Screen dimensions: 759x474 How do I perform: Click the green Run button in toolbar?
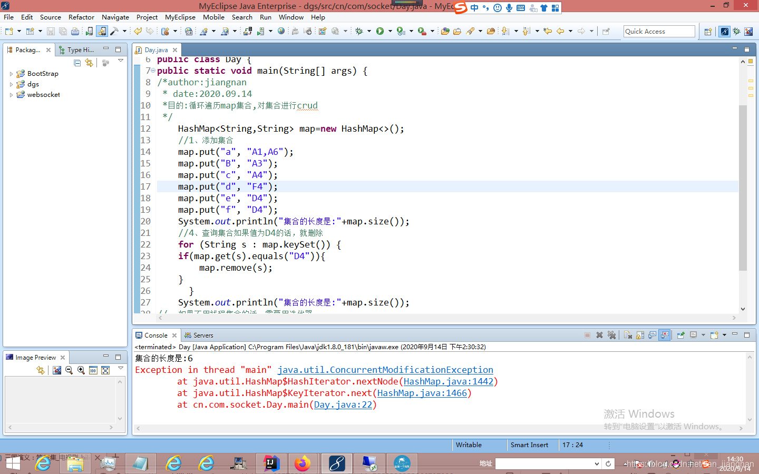(x=380, y=32)
